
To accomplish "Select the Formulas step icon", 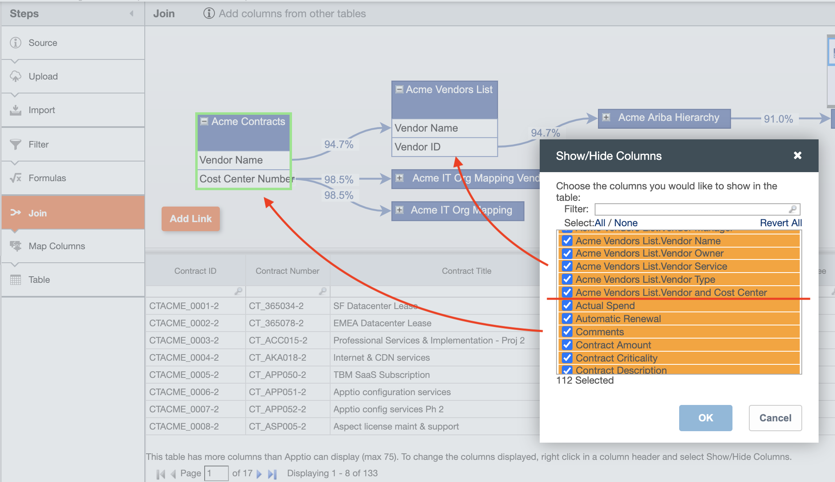I will click(16, 177).
